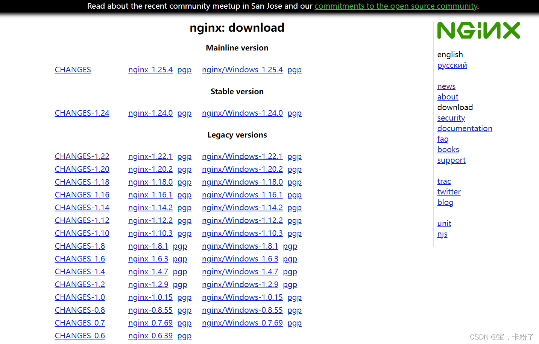
Task: Open CHANGES-1.8 link
Action: click(80, 246)
